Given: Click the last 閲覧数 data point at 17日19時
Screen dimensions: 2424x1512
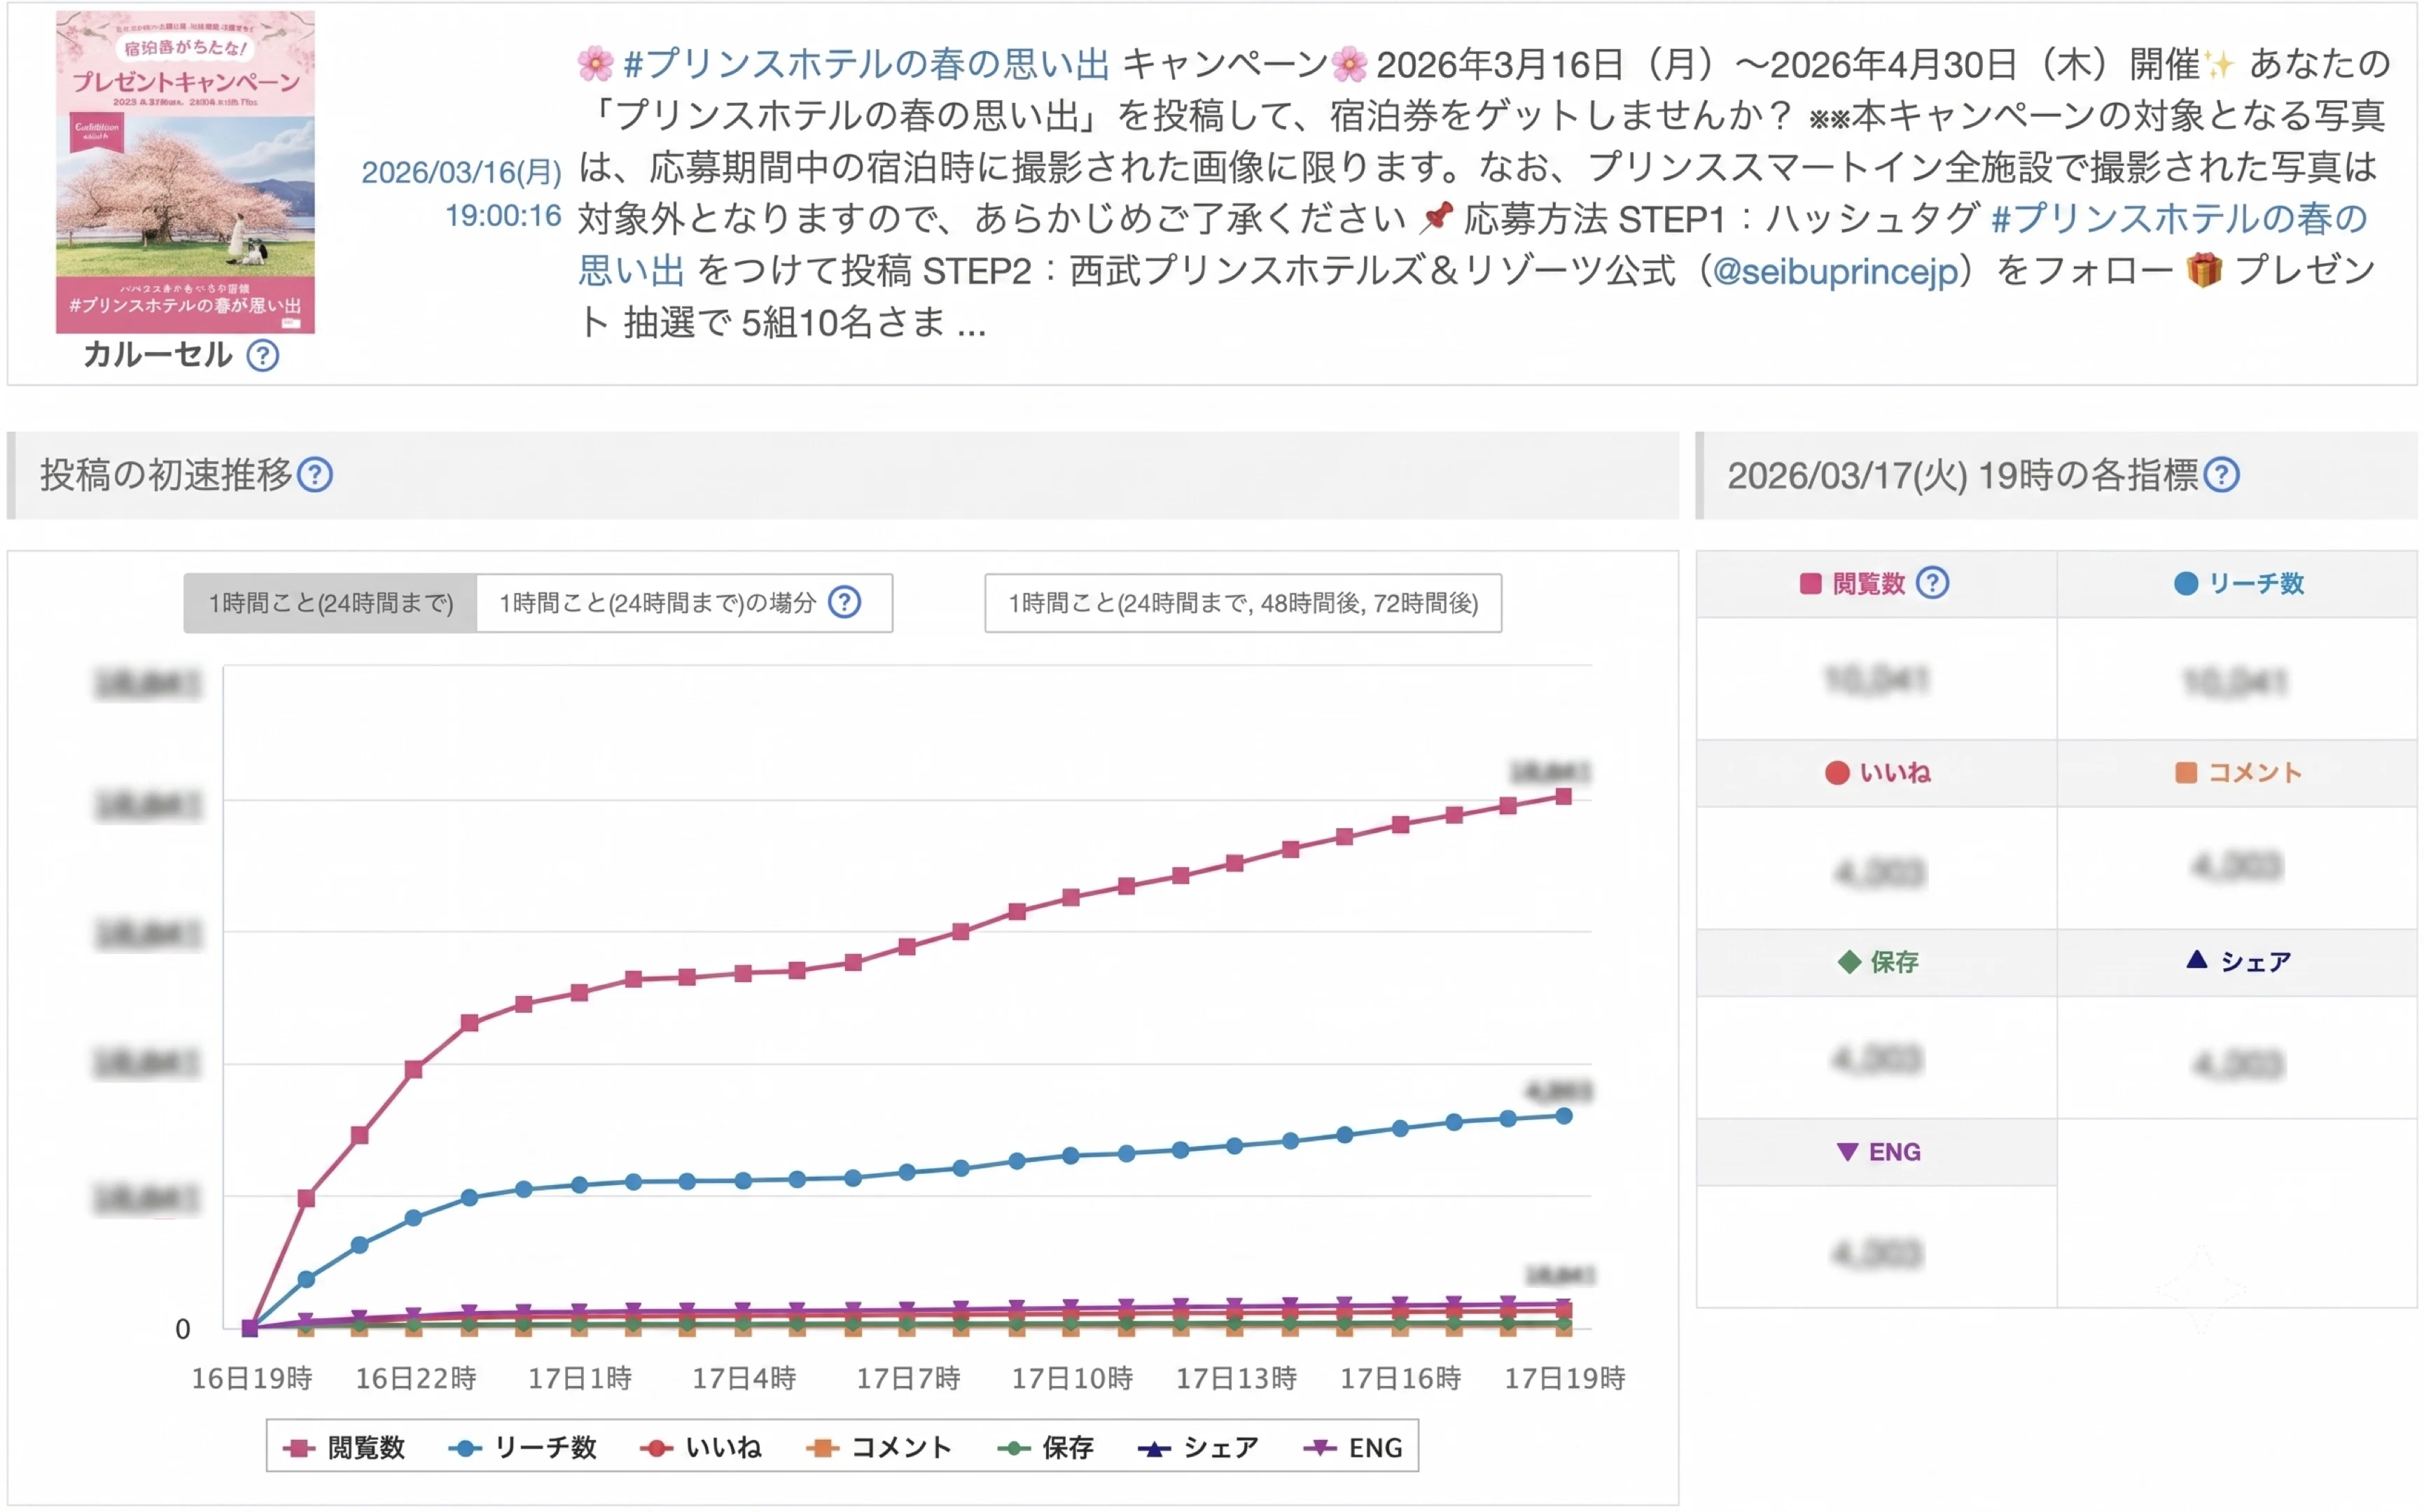Looking at the screenshot, I should tap(1564, 797).
